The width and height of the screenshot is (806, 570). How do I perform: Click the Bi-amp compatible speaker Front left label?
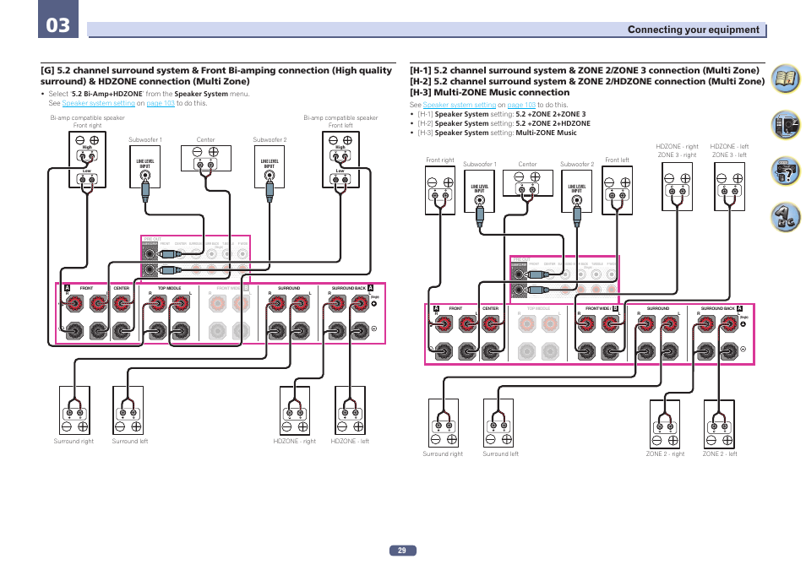pyautogui.click(x=340, y=122)
